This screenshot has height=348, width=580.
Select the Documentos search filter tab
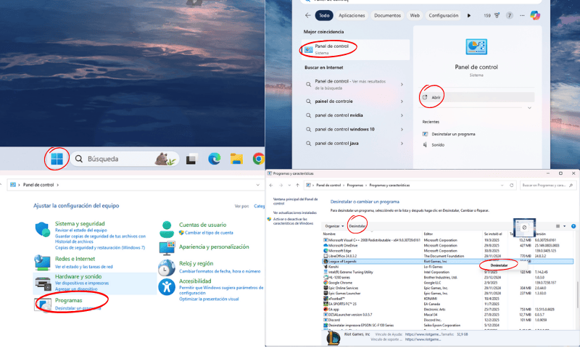click(387, 14)
